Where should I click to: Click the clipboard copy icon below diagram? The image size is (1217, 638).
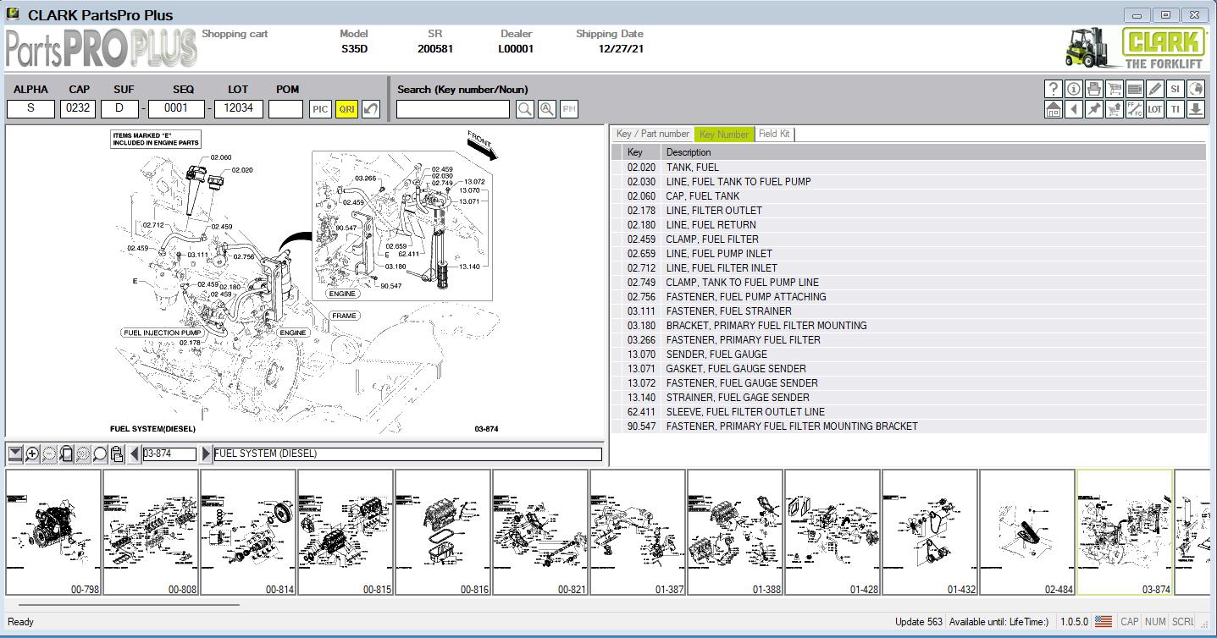point(117,454)
